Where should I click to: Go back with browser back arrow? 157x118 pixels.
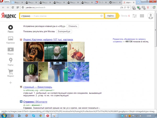pyautogui.click(x=3, y=7)
